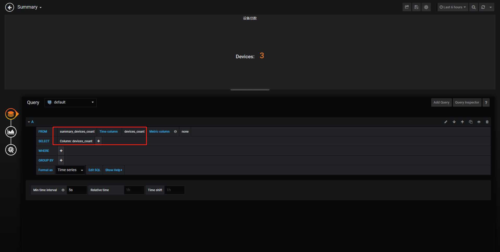Click the Min time interval info icon

pyautogui.click(x=63, y=190)
